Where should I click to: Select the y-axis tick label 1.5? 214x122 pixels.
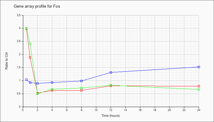19,67
